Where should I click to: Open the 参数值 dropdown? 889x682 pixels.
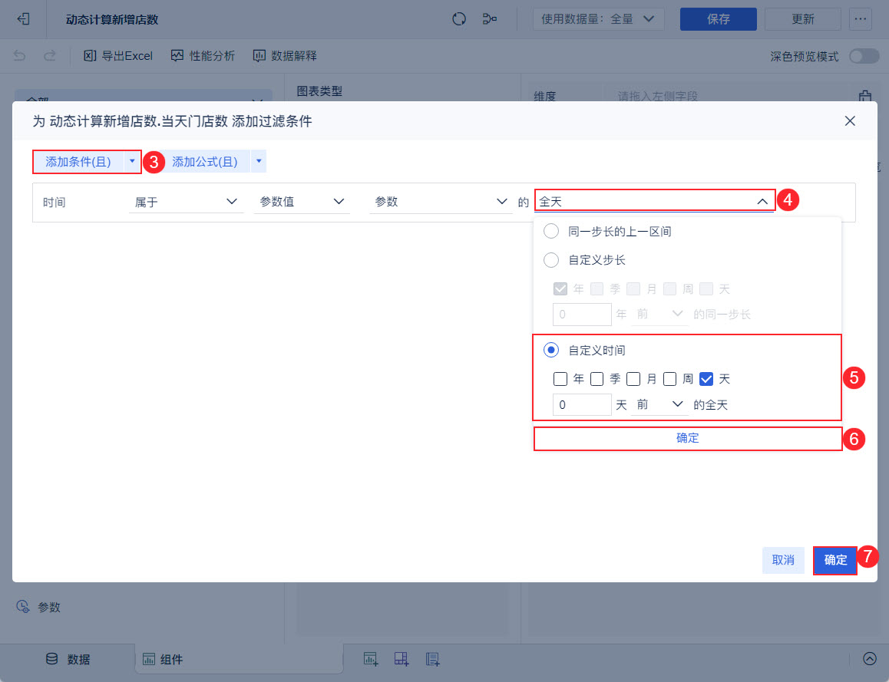pos(302,202)
